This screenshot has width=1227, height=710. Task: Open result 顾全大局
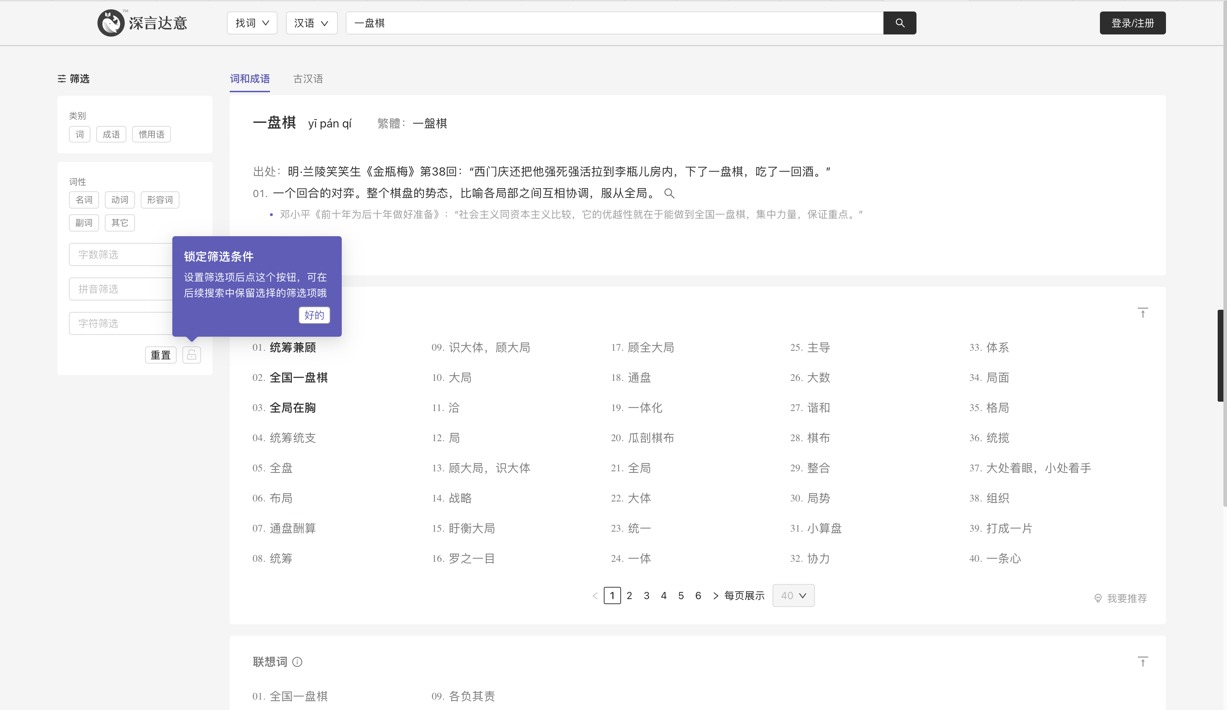(x=651, y=348)
